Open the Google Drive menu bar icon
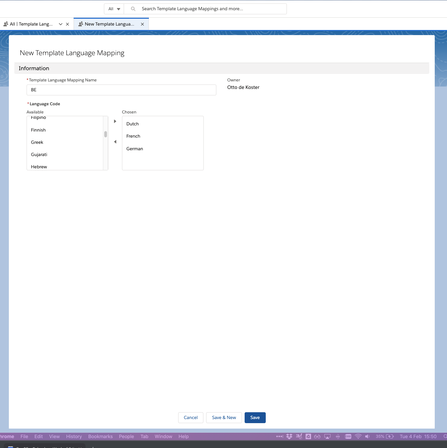Image resolution: width=447 pixels, height=448 pixels. point(308,436)
